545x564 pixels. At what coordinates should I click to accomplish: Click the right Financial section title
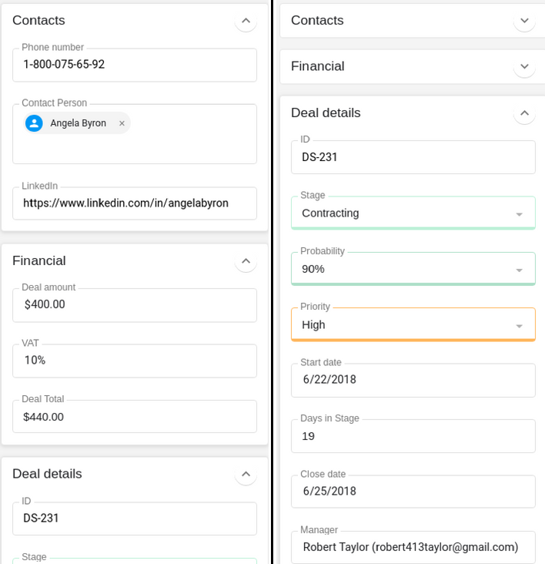(318, 66)
